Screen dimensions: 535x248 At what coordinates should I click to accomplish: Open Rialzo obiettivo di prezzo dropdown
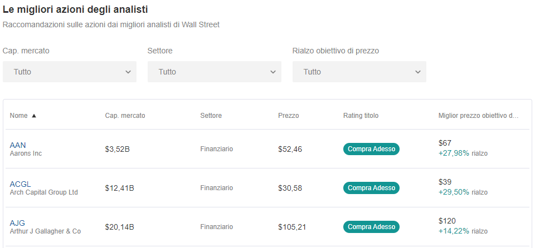point(359,72)
